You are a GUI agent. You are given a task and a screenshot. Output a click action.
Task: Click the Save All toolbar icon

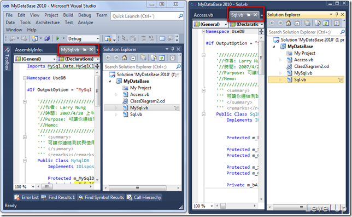(47, 38)
